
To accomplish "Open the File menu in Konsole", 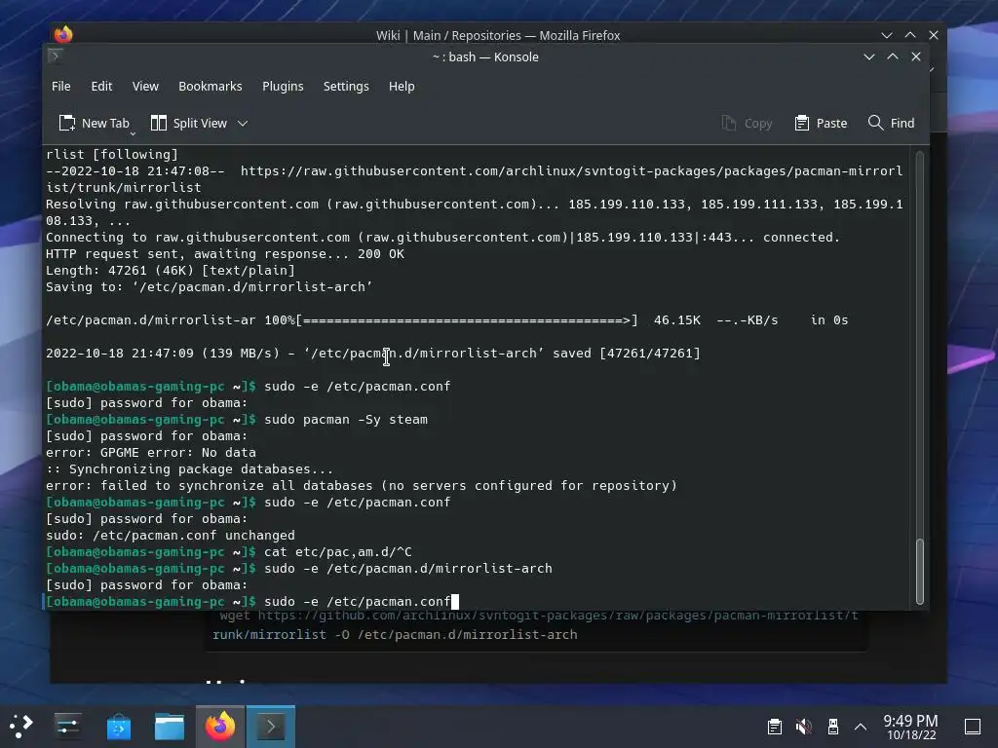I will pyautogui.click(x=61, y=86).
